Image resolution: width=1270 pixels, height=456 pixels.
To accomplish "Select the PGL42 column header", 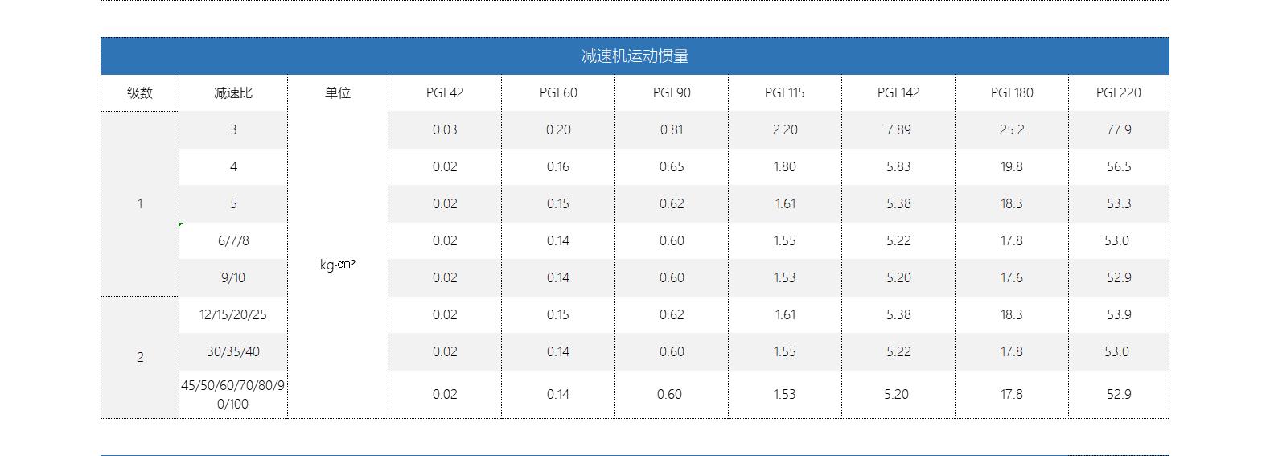I will 445,92.
